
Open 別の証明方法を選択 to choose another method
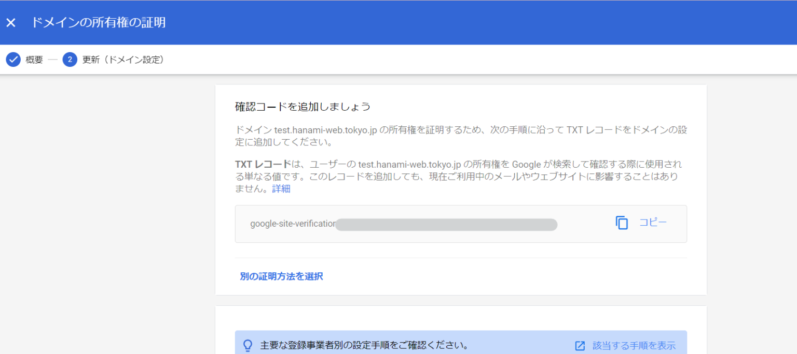(x=281, y=276)
